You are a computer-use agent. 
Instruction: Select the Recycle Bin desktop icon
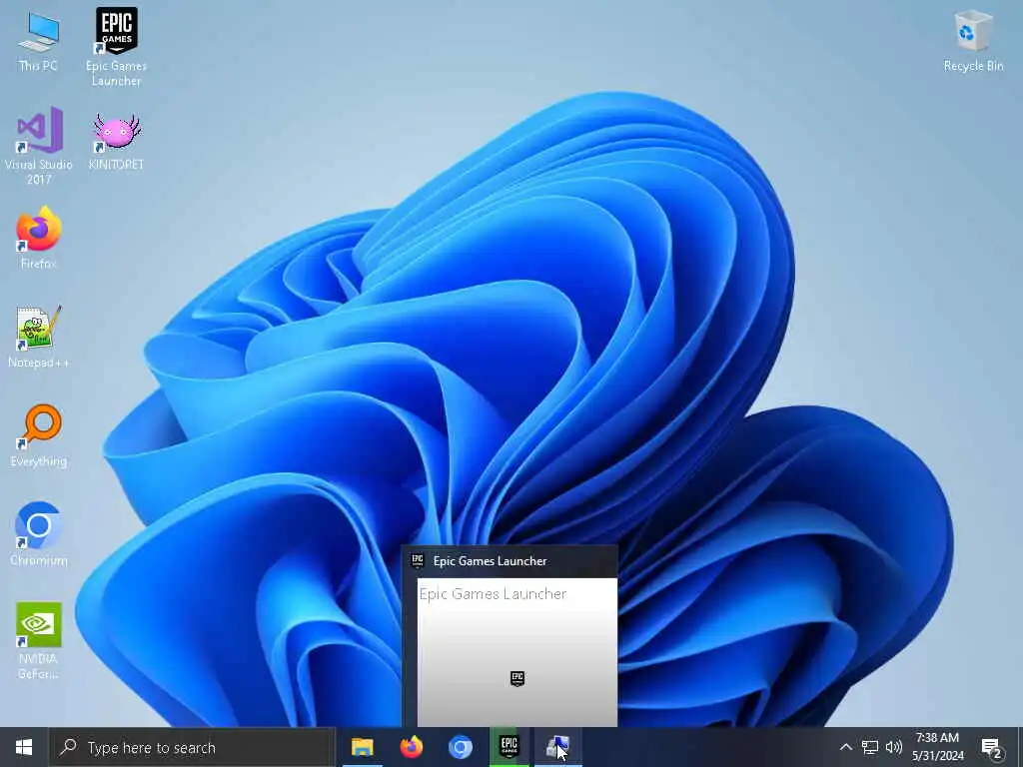(x=973, y=42)
